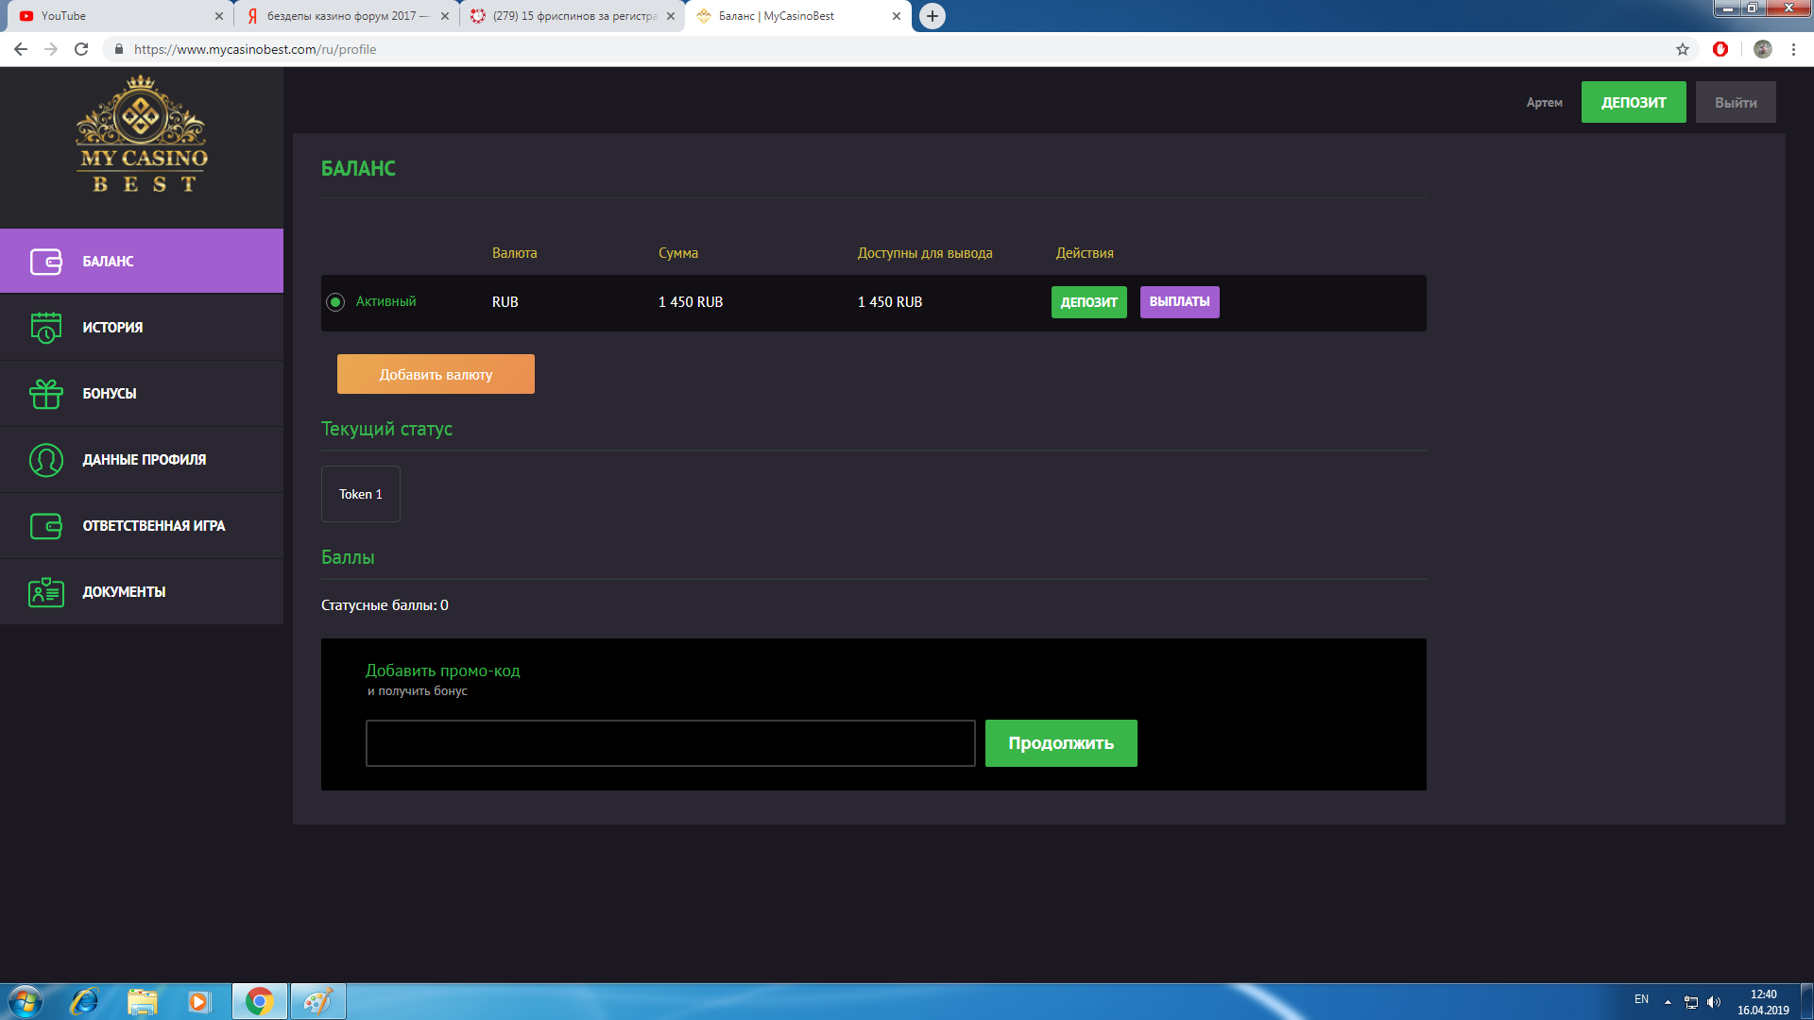Click the promo code input field
Screen dimensions: 1814x1020
[670, 743]
